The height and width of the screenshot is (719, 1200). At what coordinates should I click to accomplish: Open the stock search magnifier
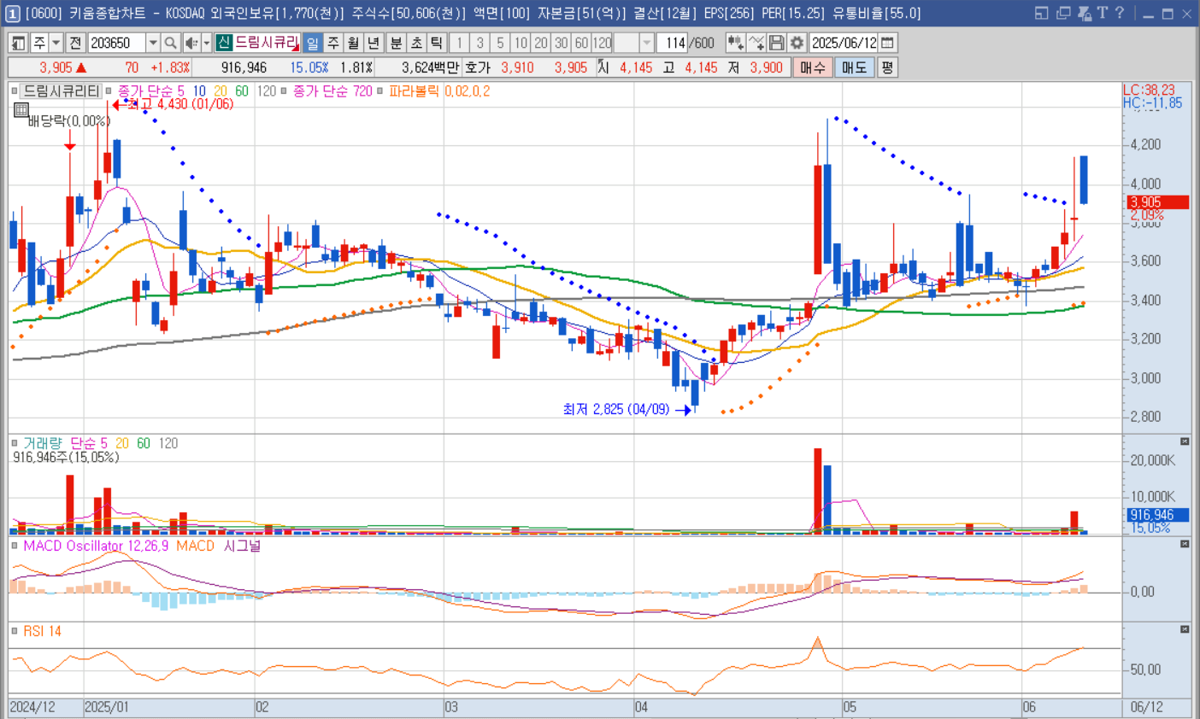(170, 43)
